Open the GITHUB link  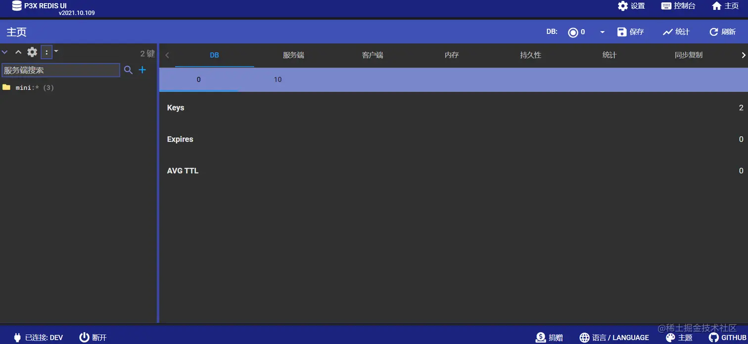point(727,338)
